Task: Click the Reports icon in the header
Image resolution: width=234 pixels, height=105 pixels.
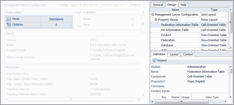Action: 130,5
